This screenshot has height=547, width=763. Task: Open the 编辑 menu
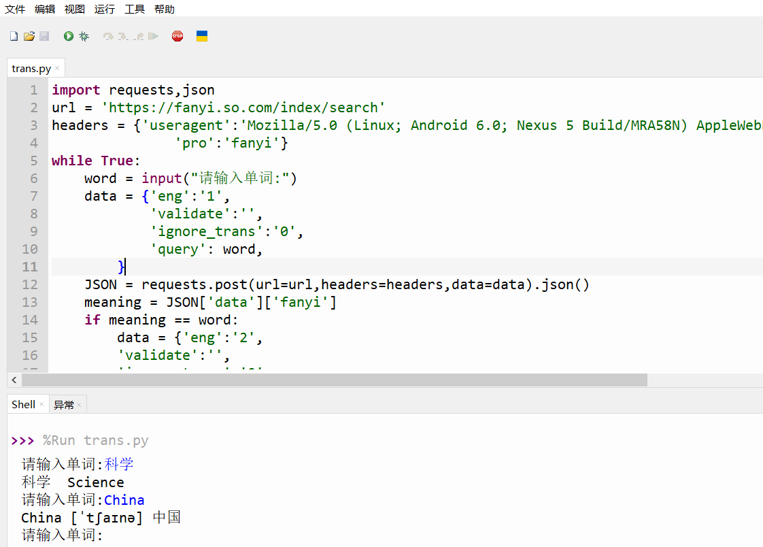(45, 9)
